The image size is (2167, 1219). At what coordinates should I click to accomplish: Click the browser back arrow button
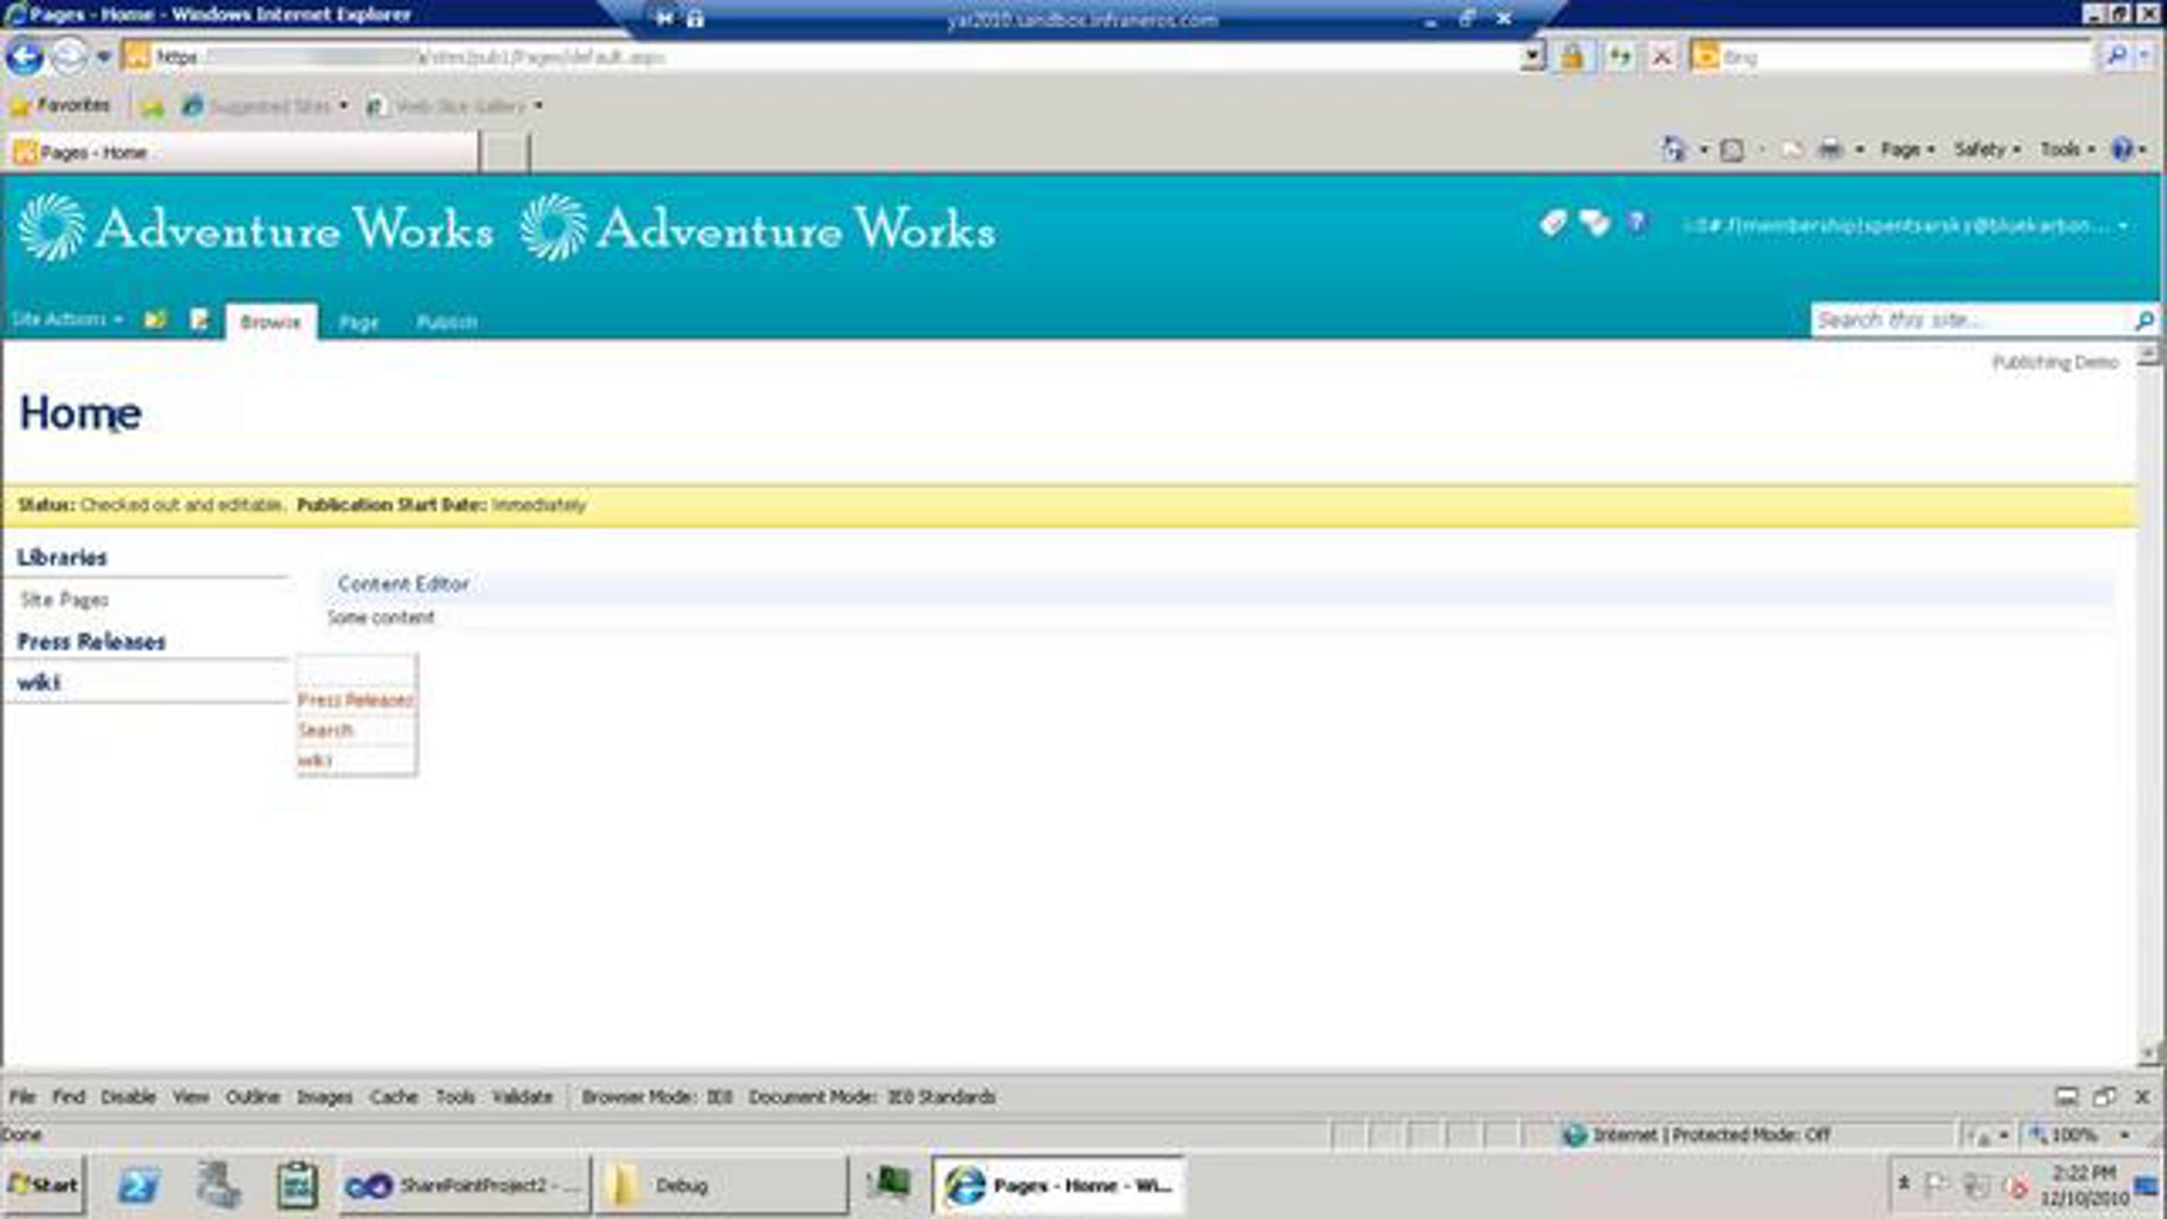tap(25, 57)
